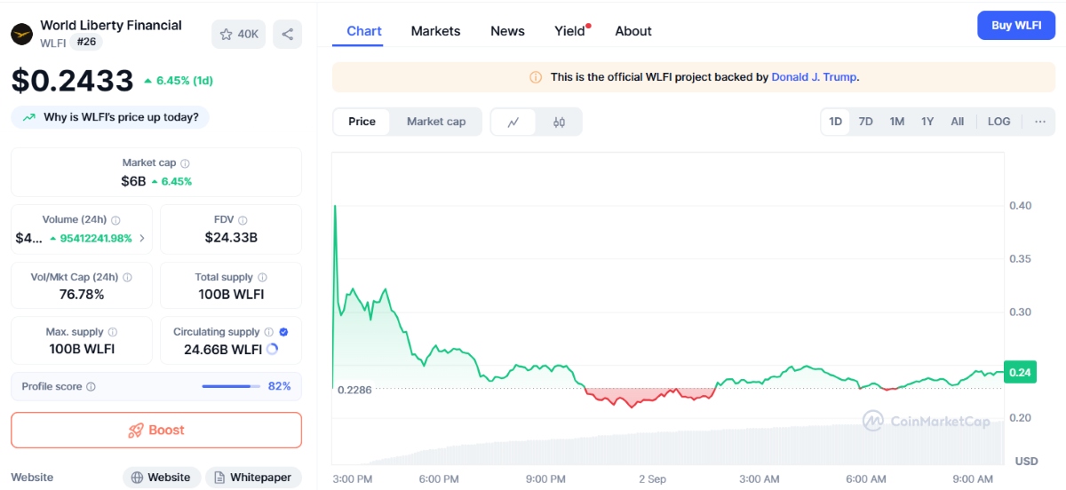Switch to the Chart tab
The width and height of the screenshot is (1066, 490).
coord(364,31)
